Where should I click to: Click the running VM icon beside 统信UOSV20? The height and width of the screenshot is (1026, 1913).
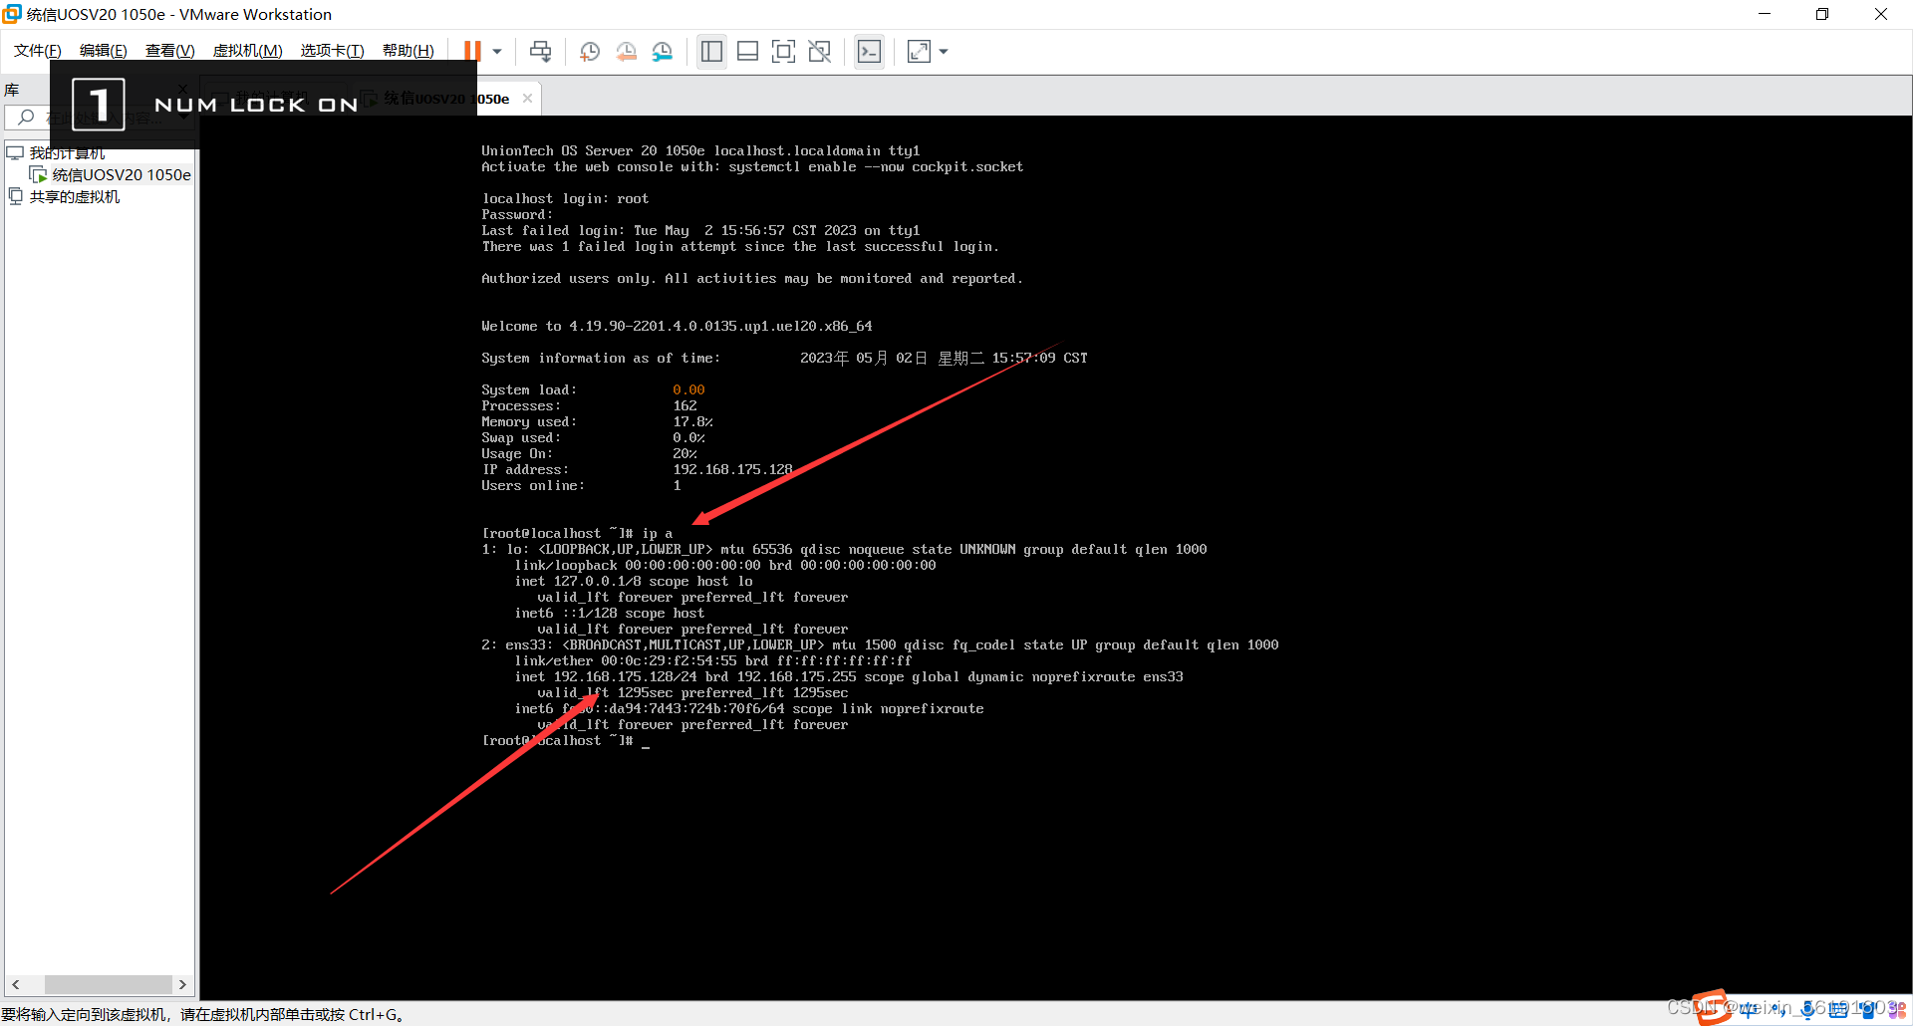(x=38, y=174)
